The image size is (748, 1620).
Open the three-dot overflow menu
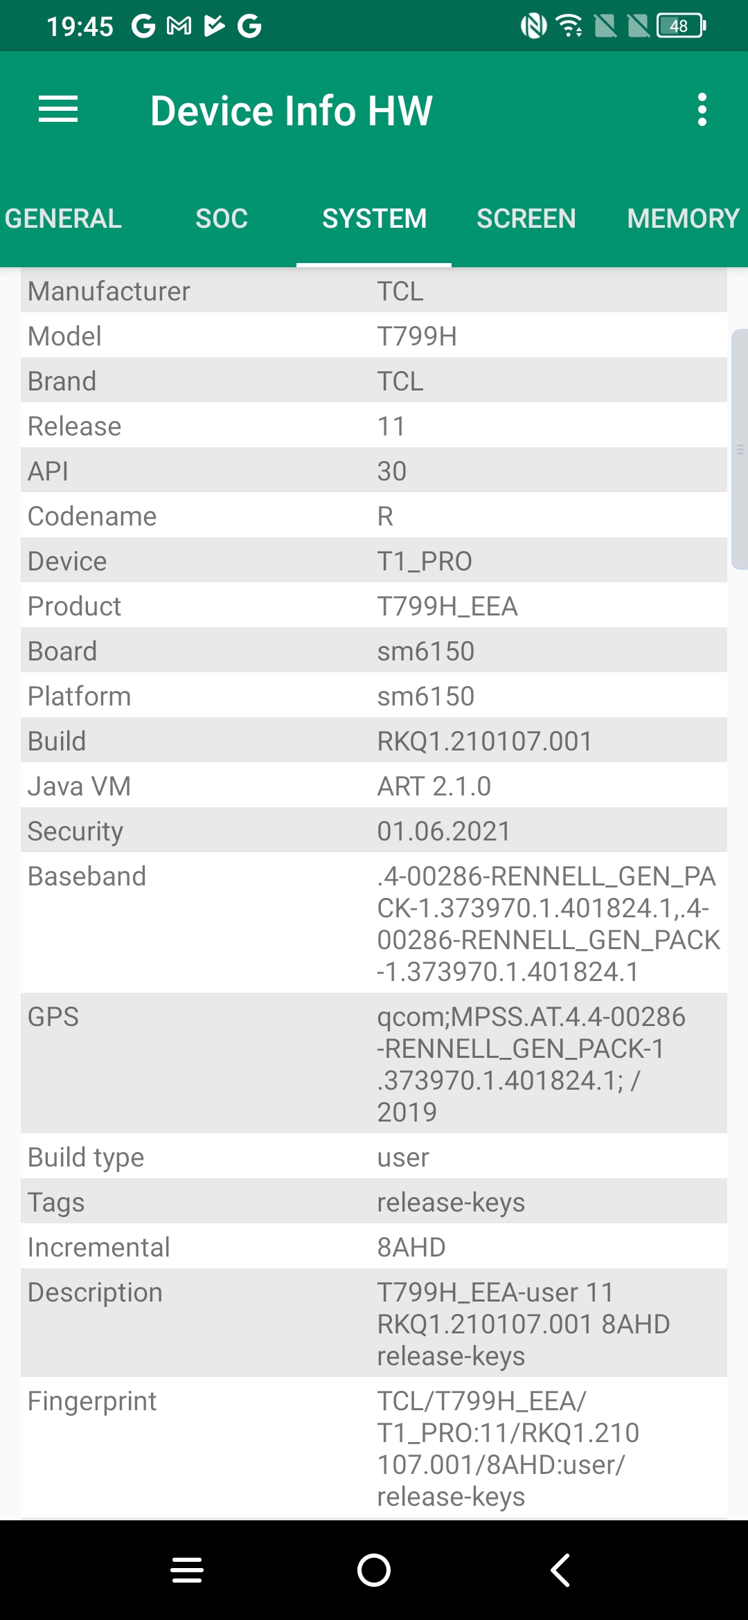coord(702,110)
